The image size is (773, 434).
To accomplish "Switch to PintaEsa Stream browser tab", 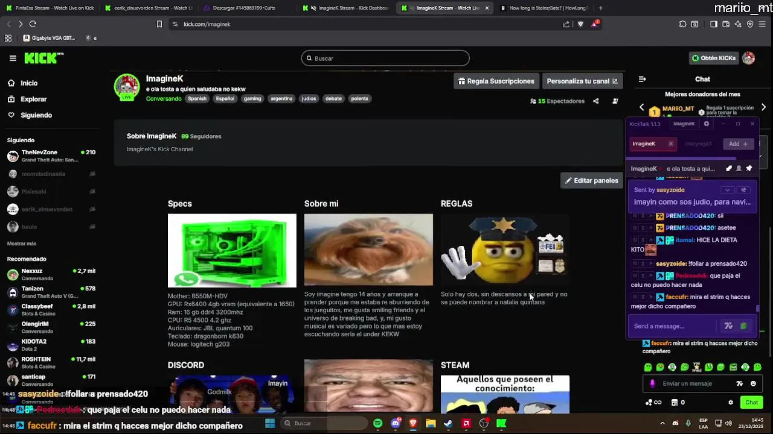I will coord(50,8).
